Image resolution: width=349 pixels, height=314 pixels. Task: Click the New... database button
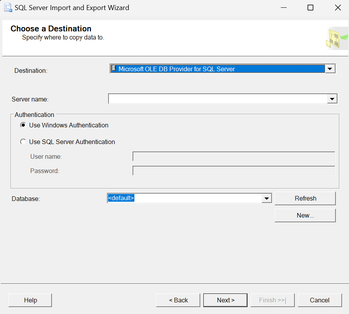pyautogui.click(x=305, y=215)
